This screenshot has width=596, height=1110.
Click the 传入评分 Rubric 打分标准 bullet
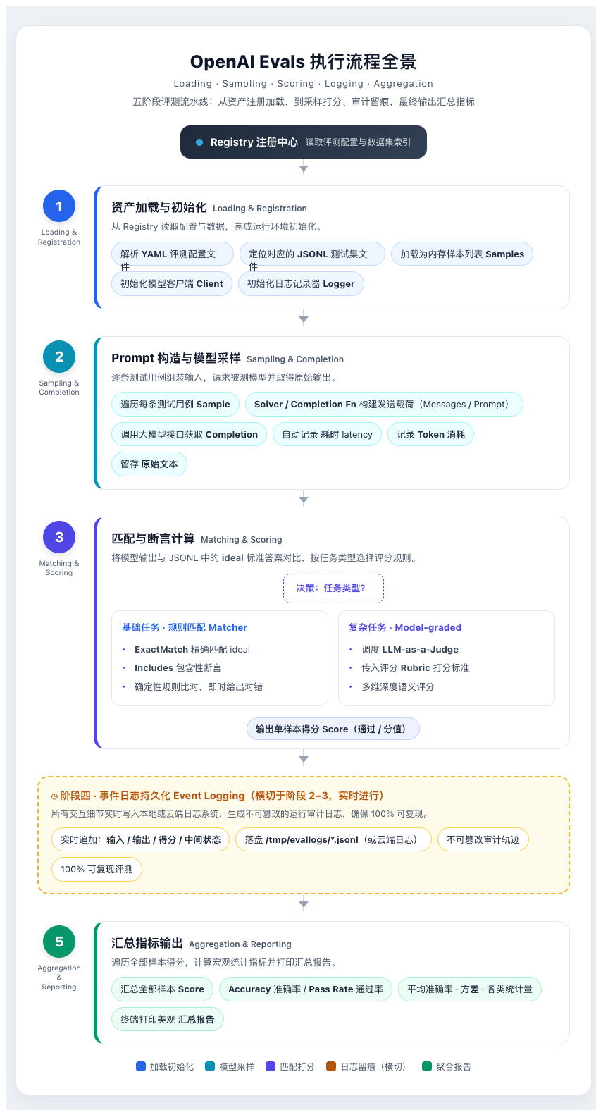[x=415, y=667]
